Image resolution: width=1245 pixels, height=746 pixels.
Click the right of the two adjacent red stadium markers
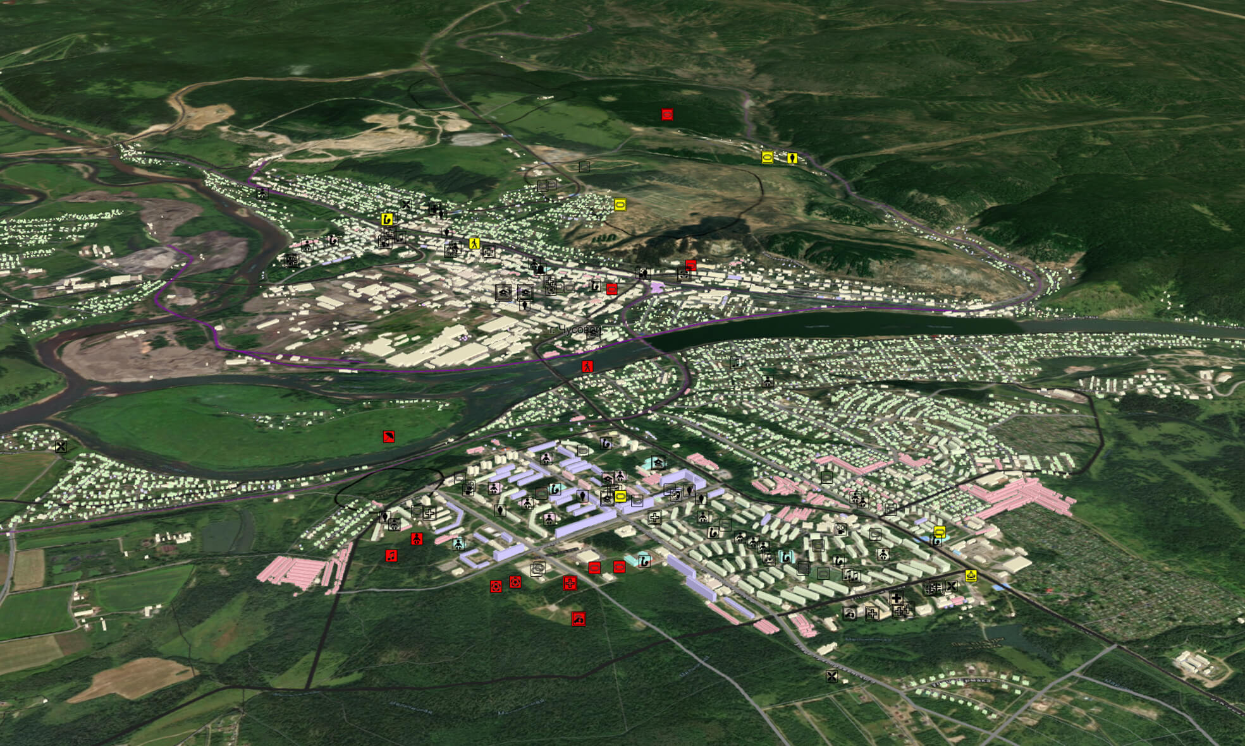pos(619,567)
